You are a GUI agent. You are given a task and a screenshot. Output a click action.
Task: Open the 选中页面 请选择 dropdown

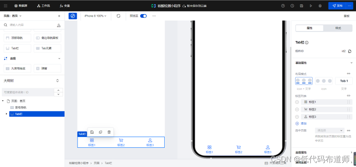coord(330,130)
